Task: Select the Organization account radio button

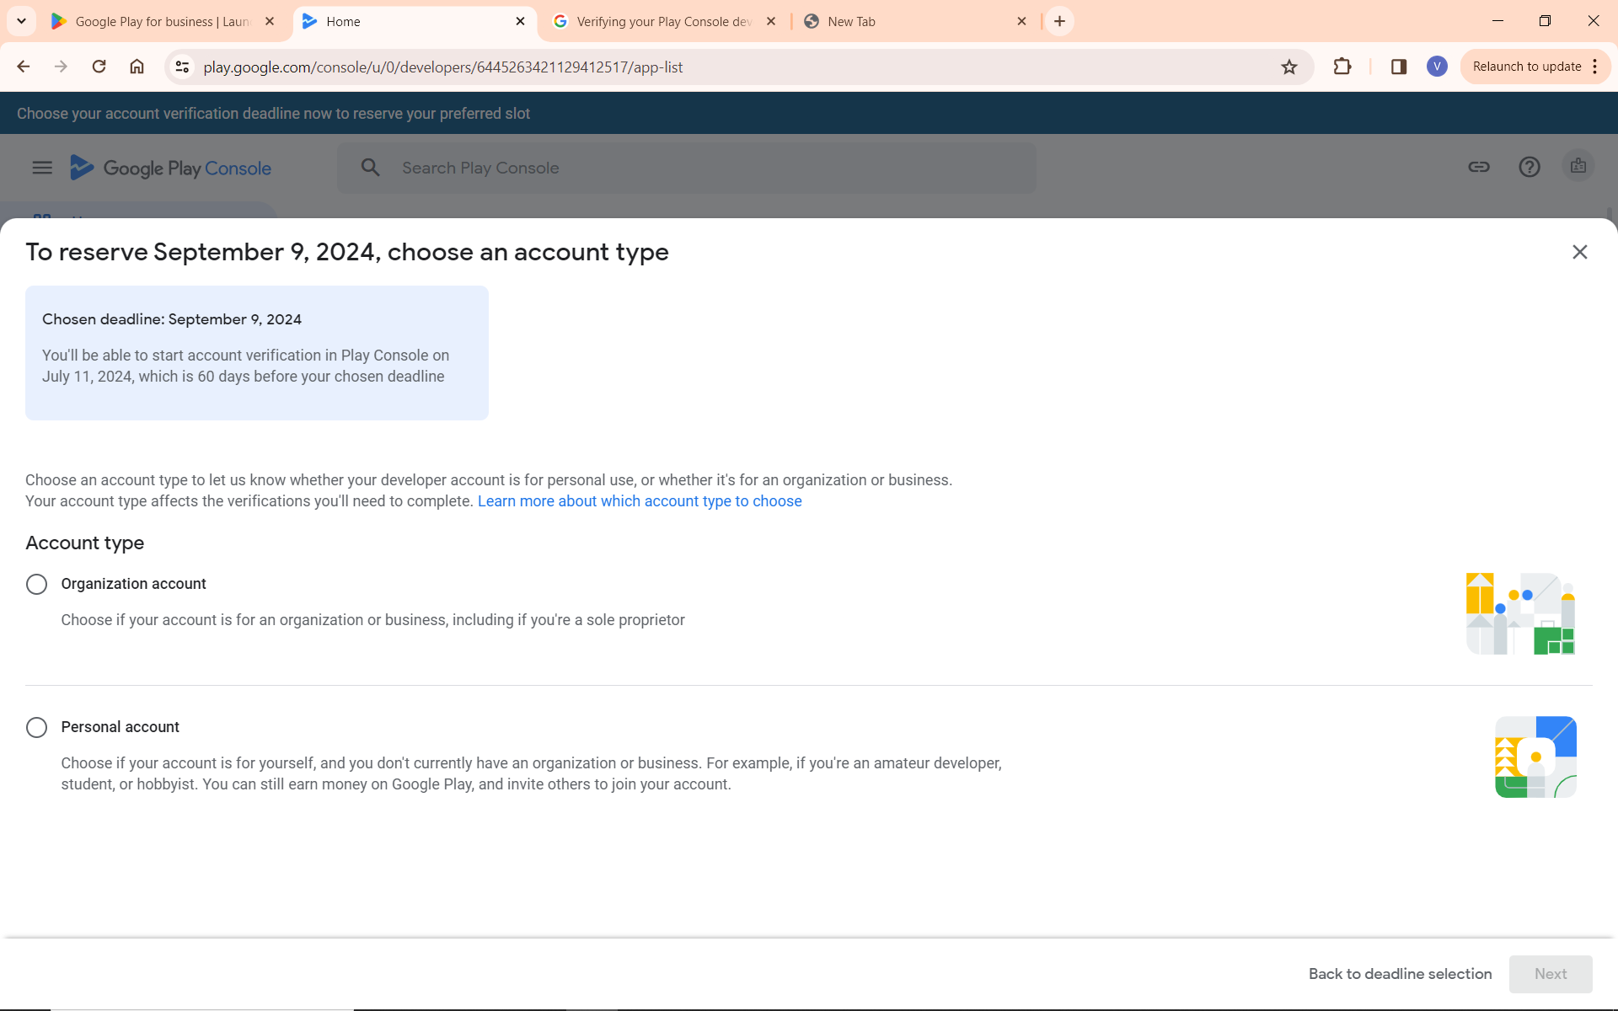Action: click(36, 584)
